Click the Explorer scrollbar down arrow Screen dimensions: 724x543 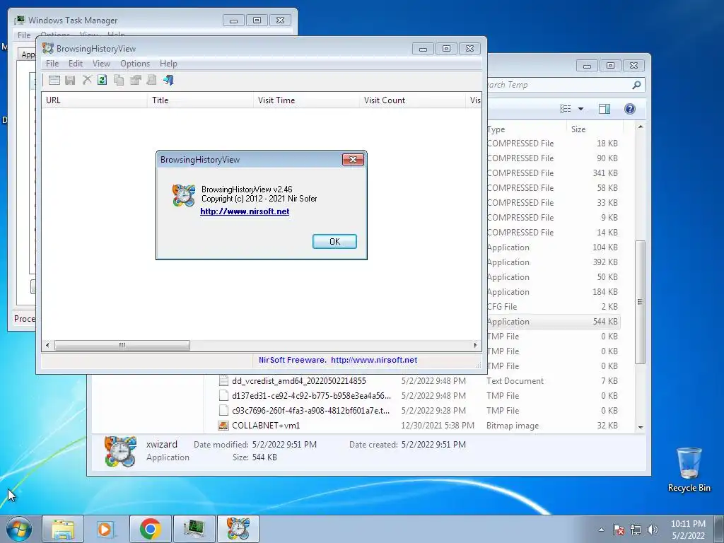tap(640, 427)
